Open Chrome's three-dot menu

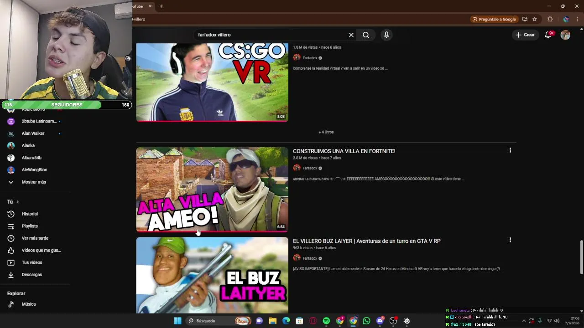click(x=577, y=19)
